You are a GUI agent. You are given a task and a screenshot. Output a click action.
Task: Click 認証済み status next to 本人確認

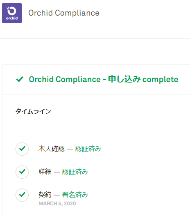[88, 149]
